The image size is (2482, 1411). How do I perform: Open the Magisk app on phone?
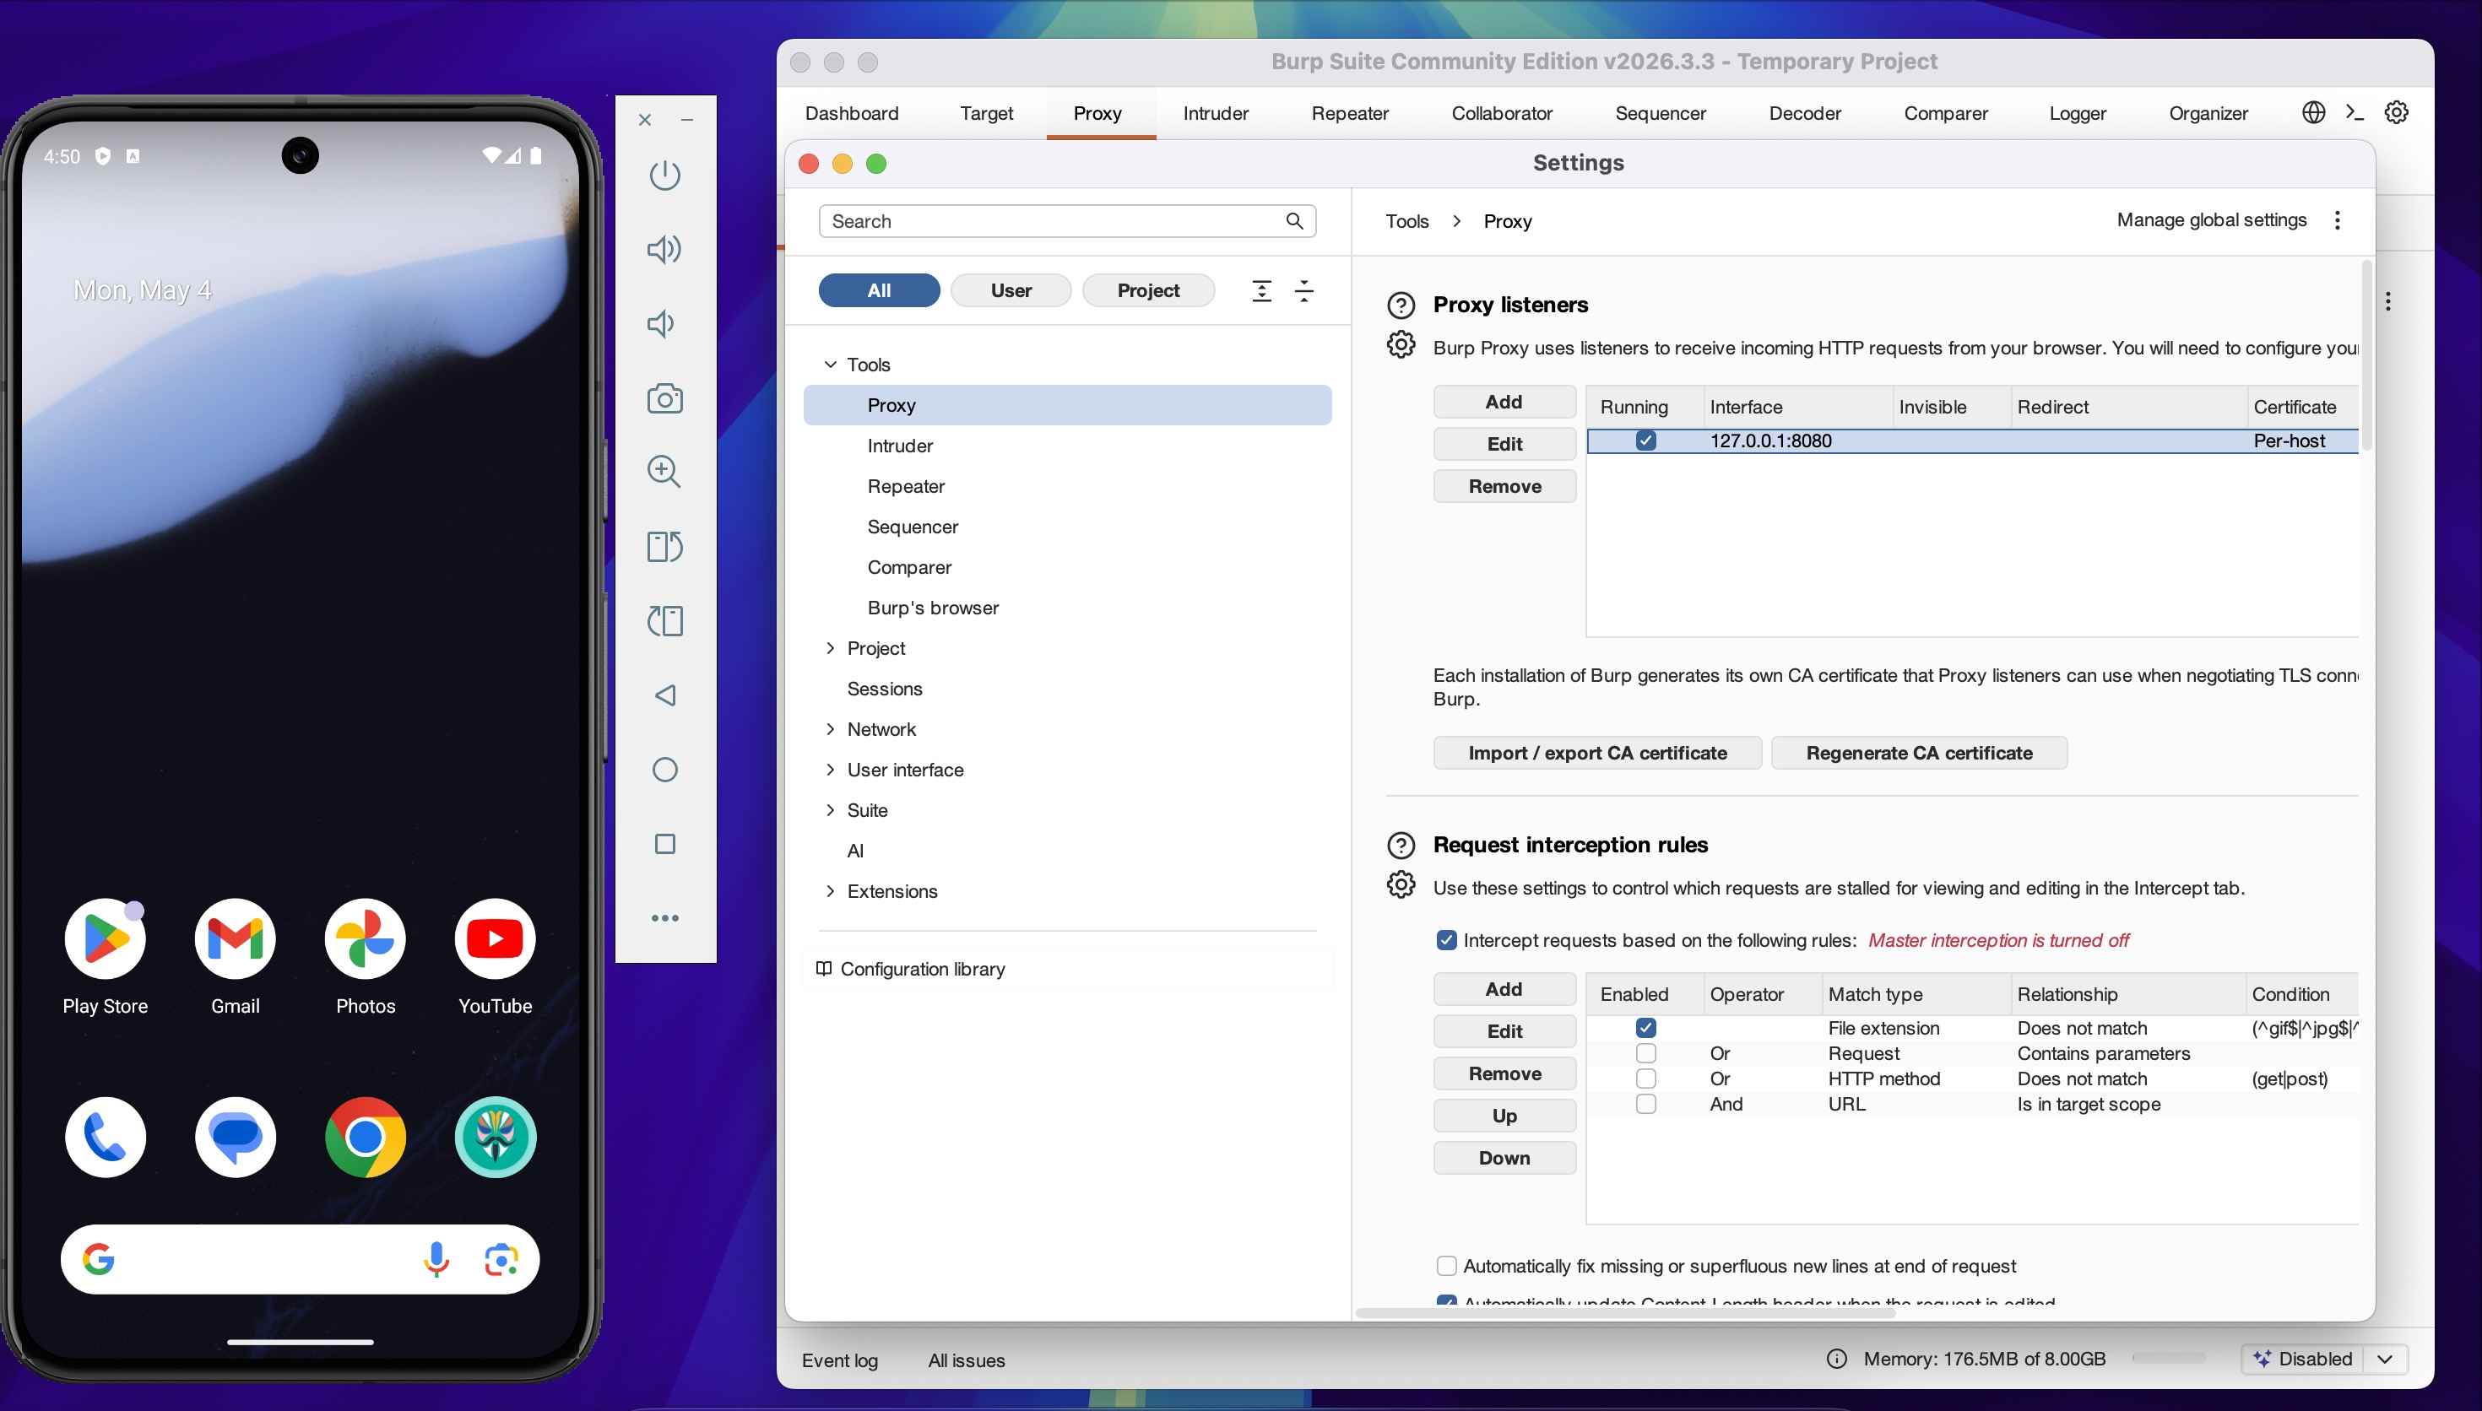pos(496,1138)
